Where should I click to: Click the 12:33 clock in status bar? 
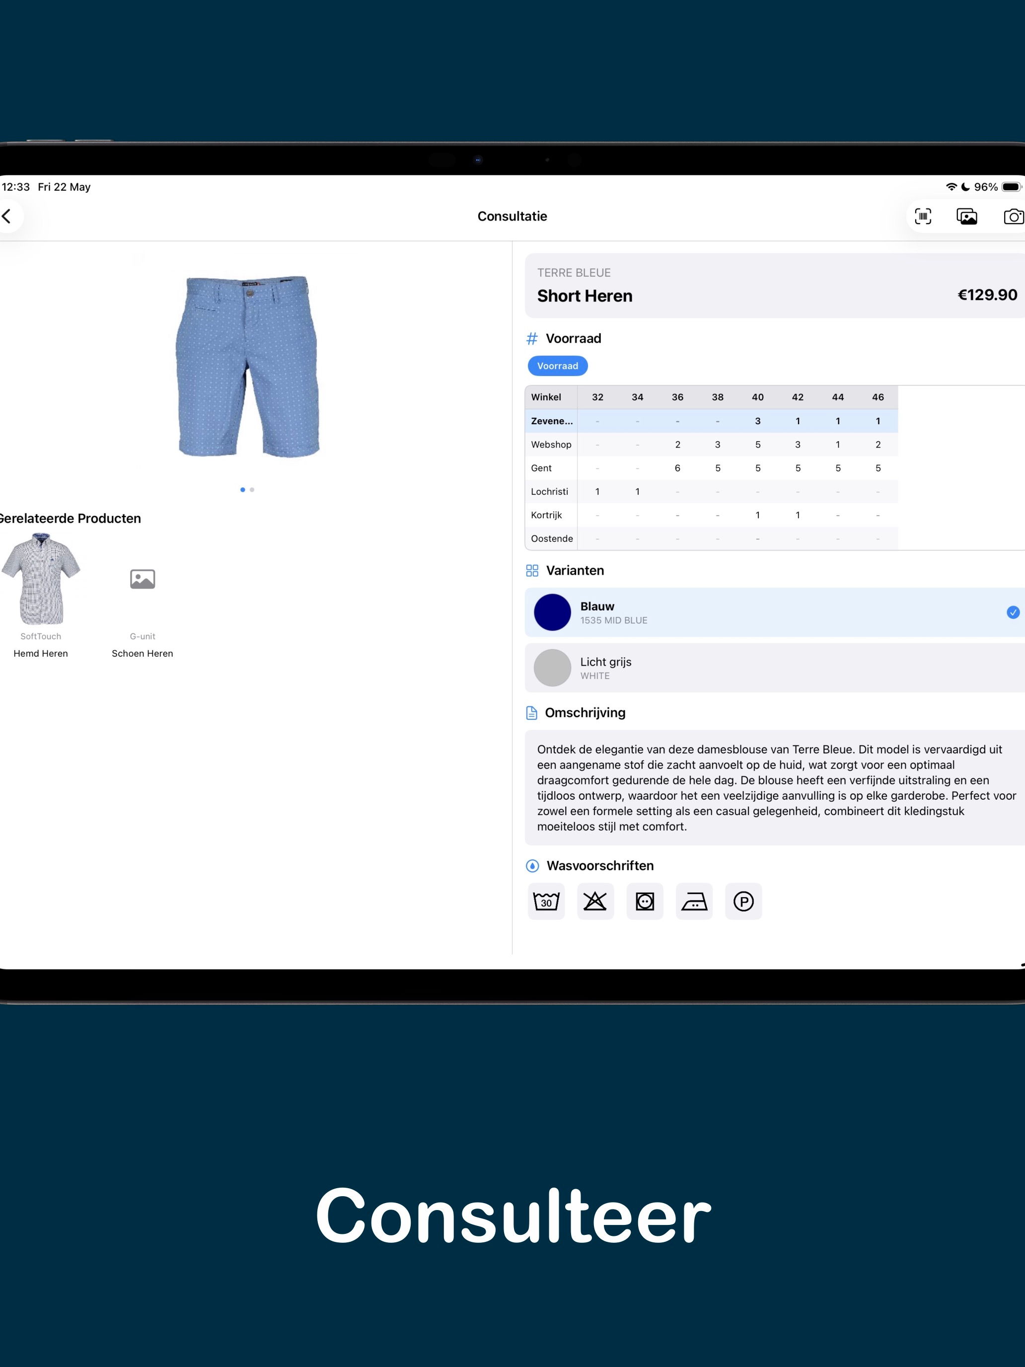click(x=15, y=187)
